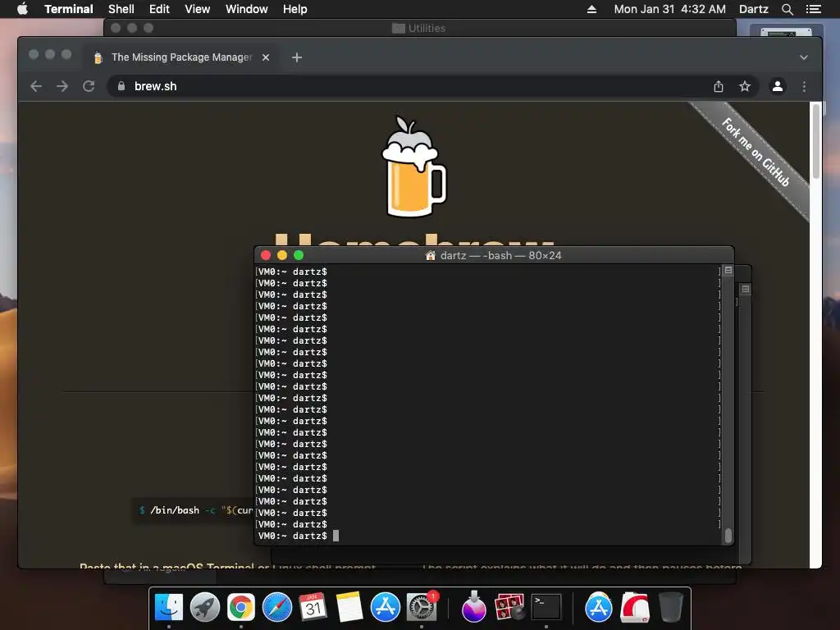
Task: Close The Missing Package Manager tab
Action: 266,57
